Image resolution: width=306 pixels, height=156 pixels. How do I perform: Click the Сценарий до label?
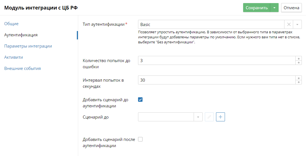[96, 117]
